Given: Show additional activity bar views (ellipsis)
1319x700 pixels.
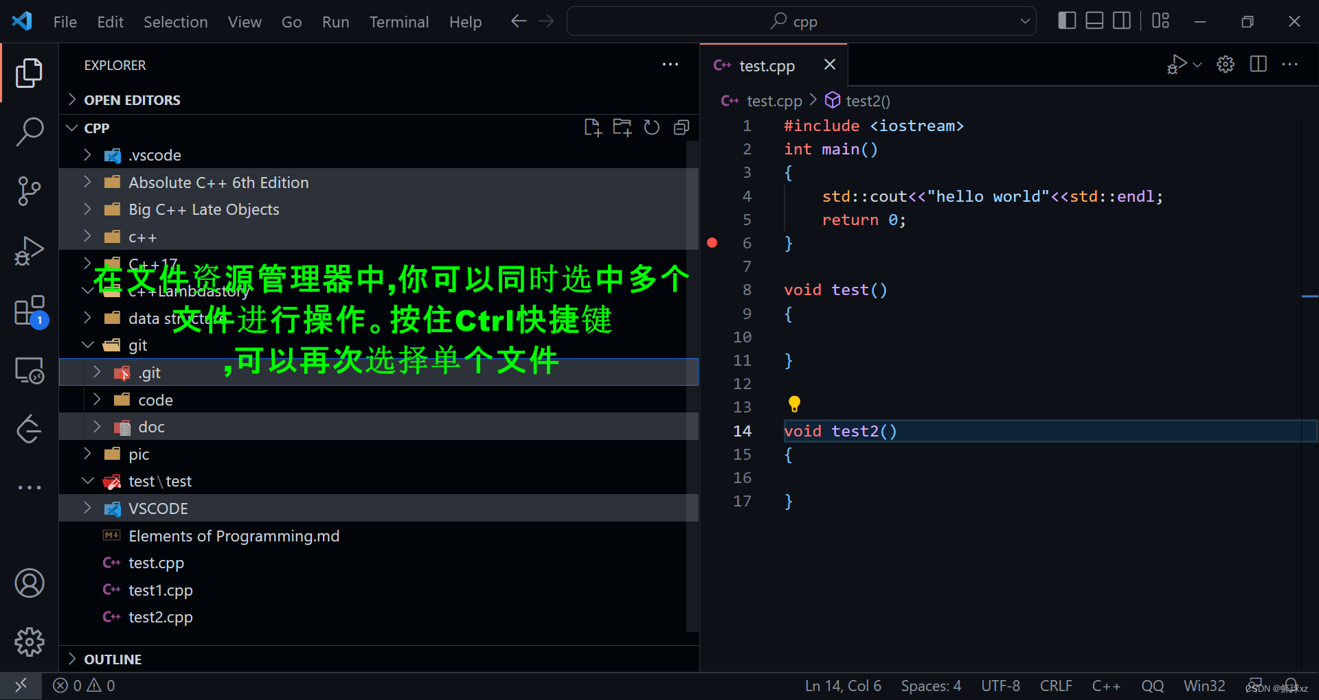Looking at the screenshot, I should (29, 487).
